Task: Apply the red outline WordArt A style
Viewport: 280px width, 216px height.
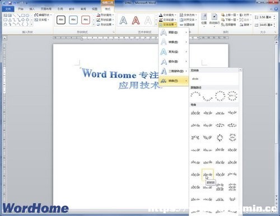Action: click(x=136, y=20)
